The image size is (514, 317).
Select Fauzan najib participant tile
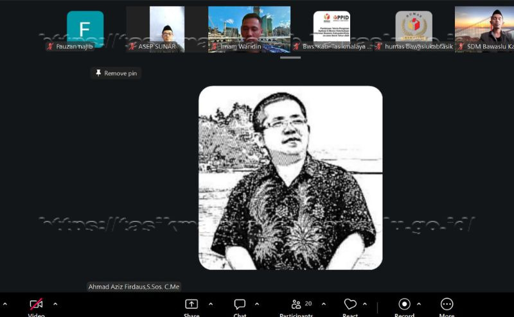pyautogui.click(x=85, y=30)
